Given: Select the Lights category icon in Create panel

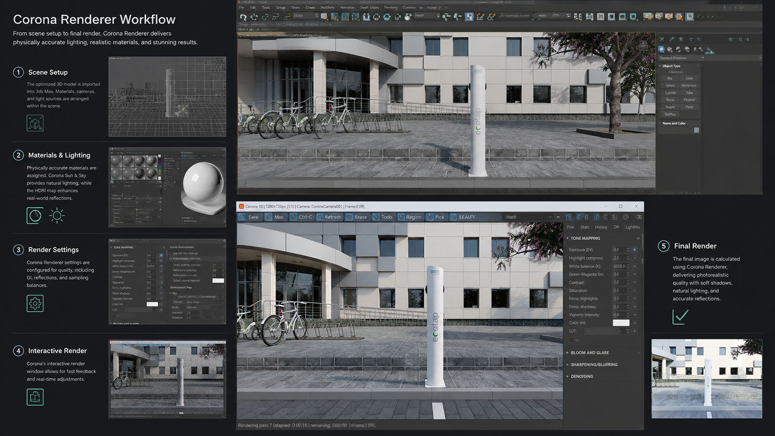Looking at the screenshot, I should pos(678,49).
